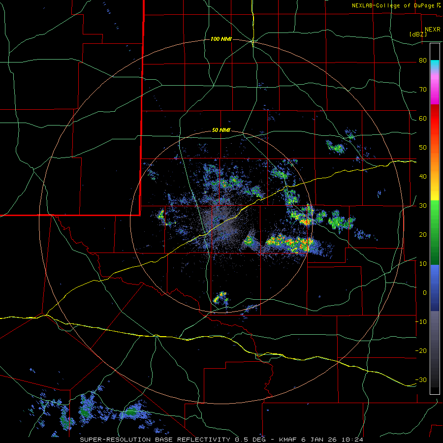Click the -30 value on the dBZ scale
Image resolution: width=443 pixels, height=443 pixels.
click(x=421, y=380)
